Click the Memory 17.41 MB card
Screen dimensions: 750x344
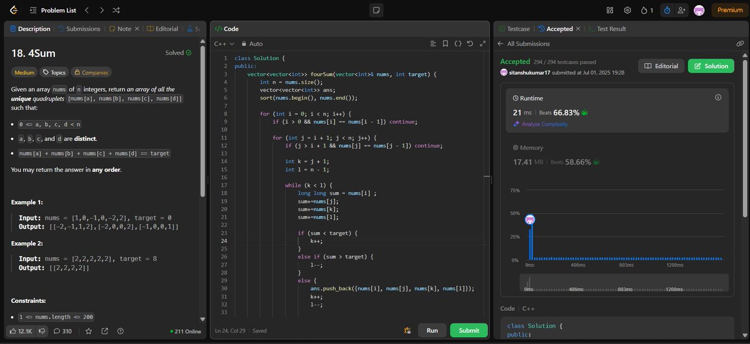click(x=617, y=155)
